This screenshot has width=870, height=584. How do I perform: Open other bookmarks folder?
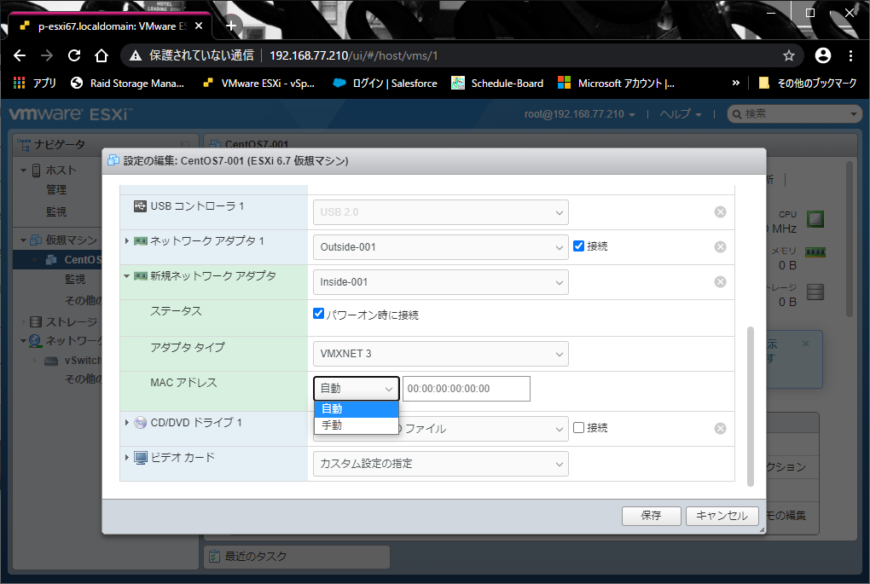807,84
